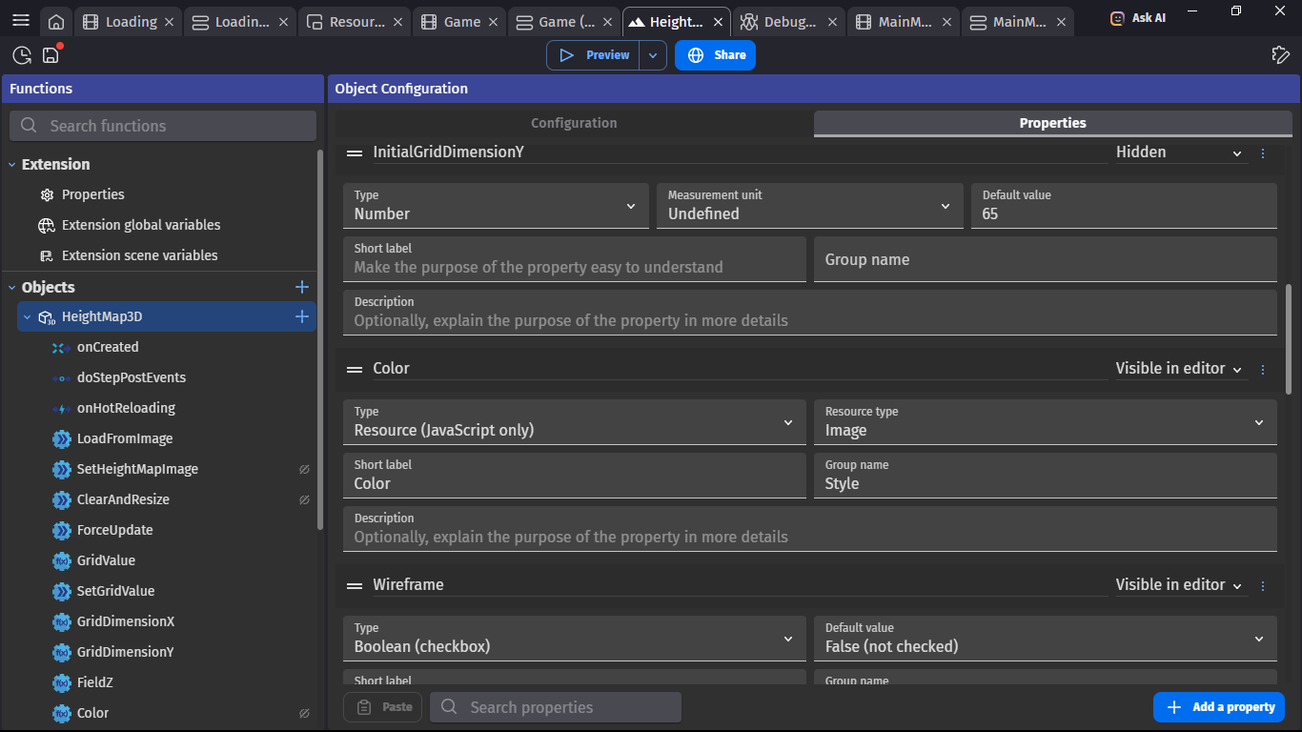Open the hamburger main menu
The image size is (1302, 732).
[x=20, y=21]
